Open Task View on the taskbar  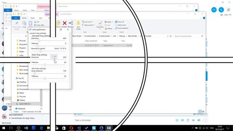[x=11, y=128]
